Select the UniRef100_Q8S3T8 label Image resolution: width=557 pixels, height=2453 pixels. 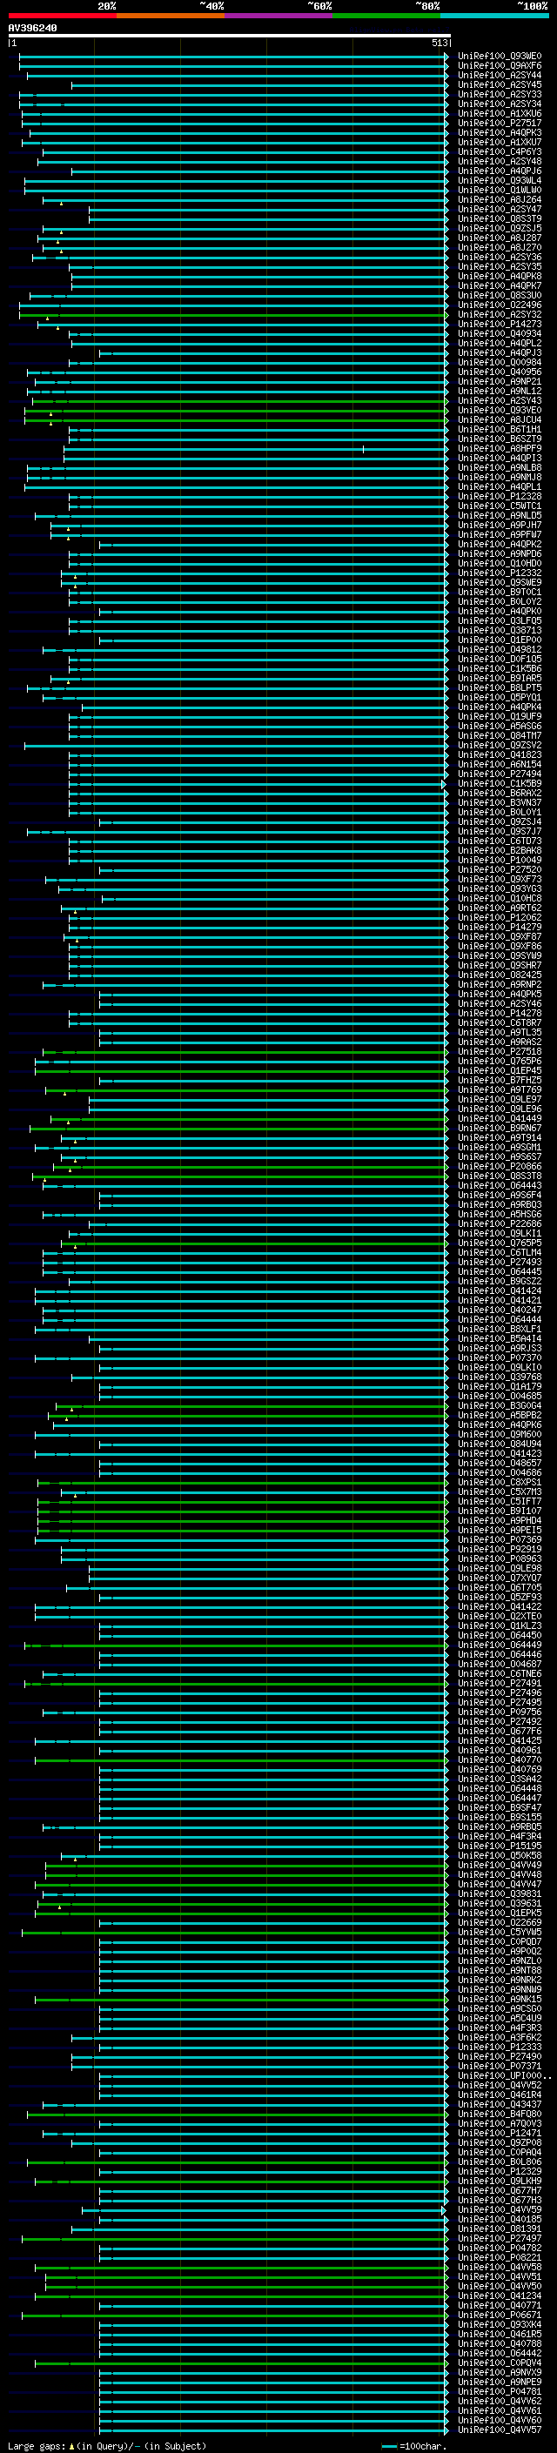pos(500,1176)
